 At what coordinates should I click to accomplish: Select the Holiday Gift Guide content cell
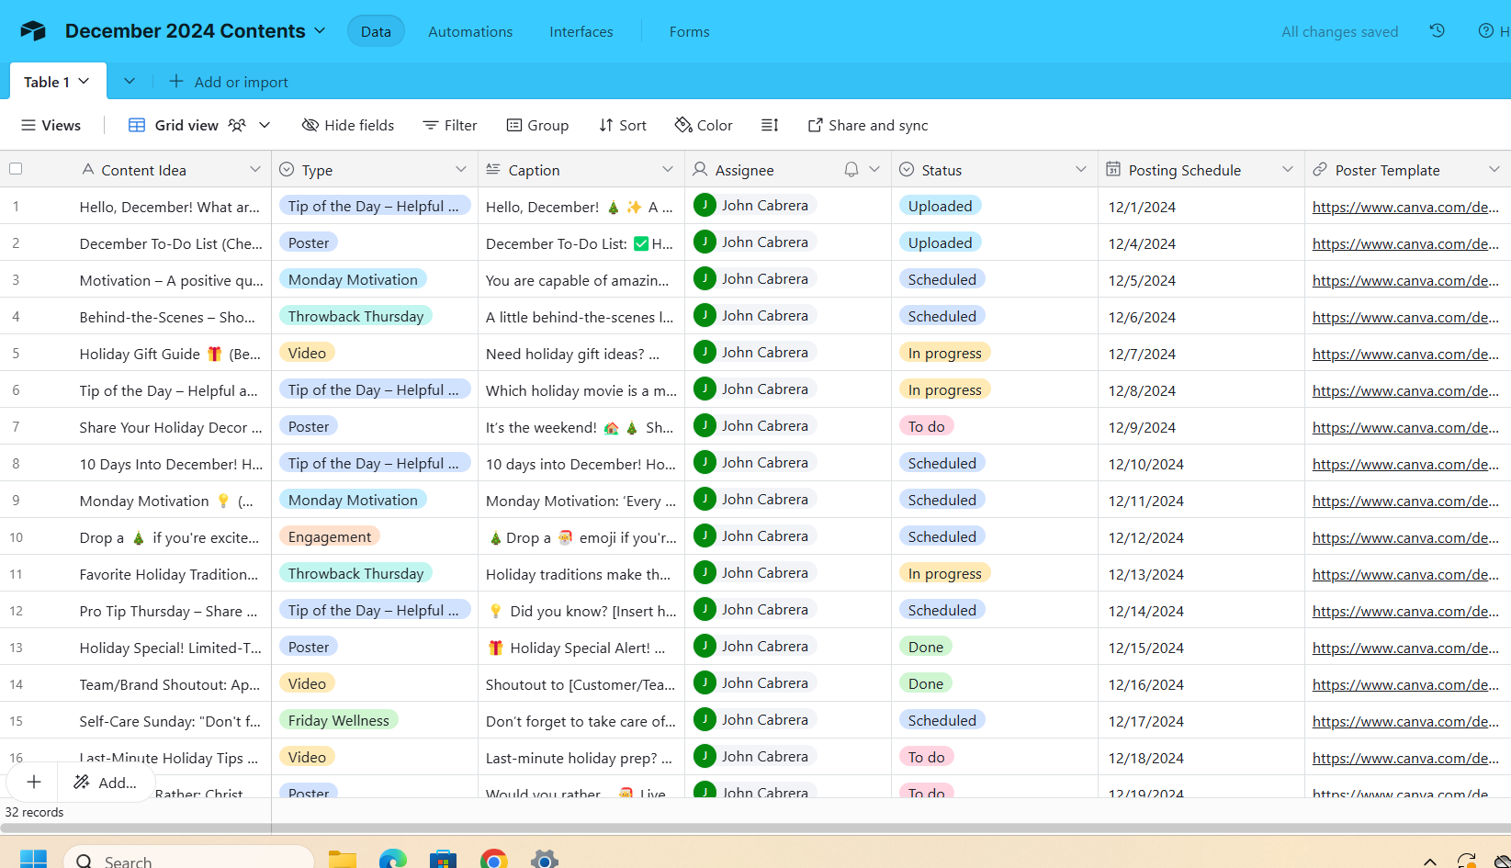[x=170, y=354]
